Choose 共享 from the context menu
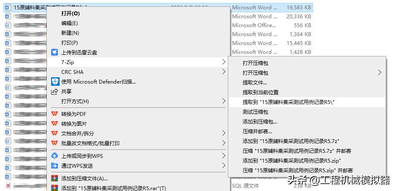The height and width of the screenshot is (191, 396). click(x=66, y=92)
